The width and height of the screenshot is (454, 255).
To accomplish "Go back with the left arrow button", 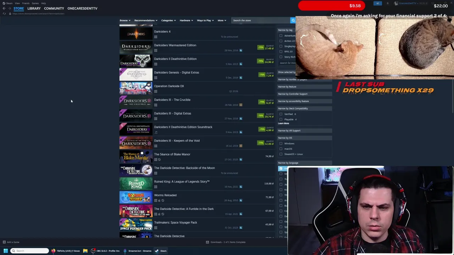I will 4,8.
